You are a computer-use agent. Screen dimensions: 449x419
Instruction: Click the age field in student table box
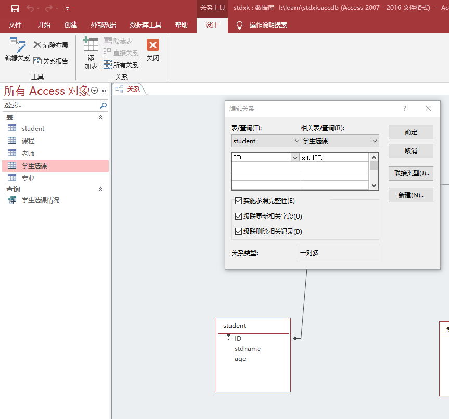pos(240,359)
